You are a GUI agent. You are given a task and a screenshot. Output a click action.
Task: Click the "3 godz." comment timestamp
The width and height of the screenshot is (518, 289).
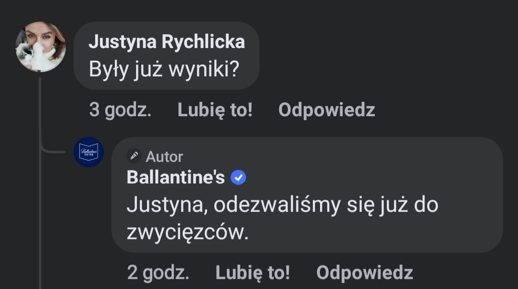(x=120, y=110)
